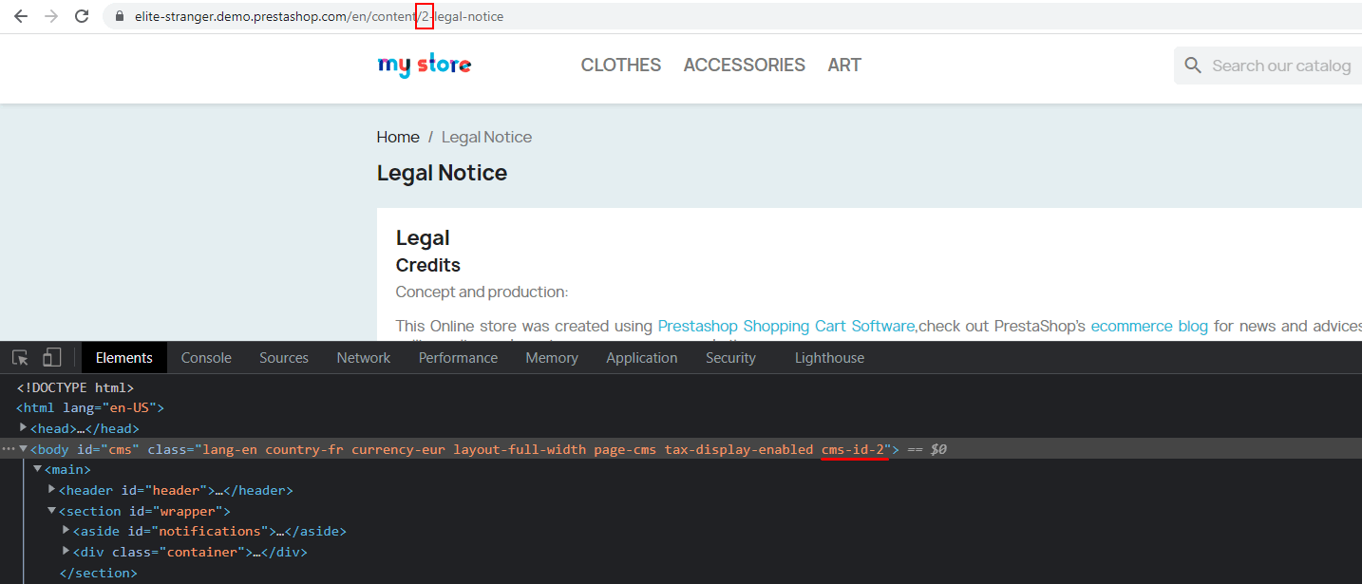
Task: Click the padlock site info icon
Action: click(x=120, y=16)
